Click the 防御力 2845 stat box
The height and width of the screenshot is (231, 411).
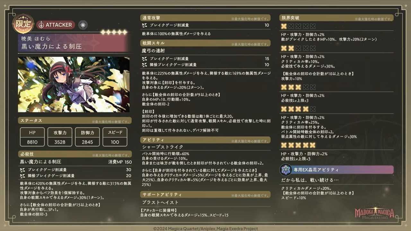point(87,137)
